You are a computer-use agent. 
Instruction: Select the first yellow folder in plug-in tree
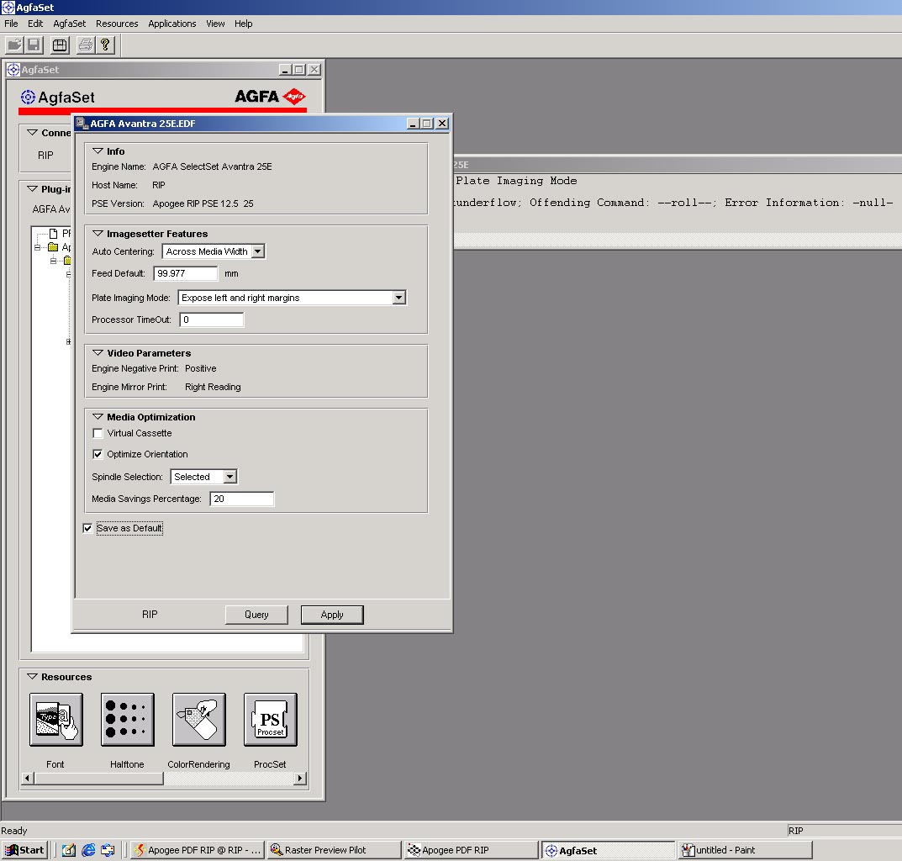pos(53,247)
